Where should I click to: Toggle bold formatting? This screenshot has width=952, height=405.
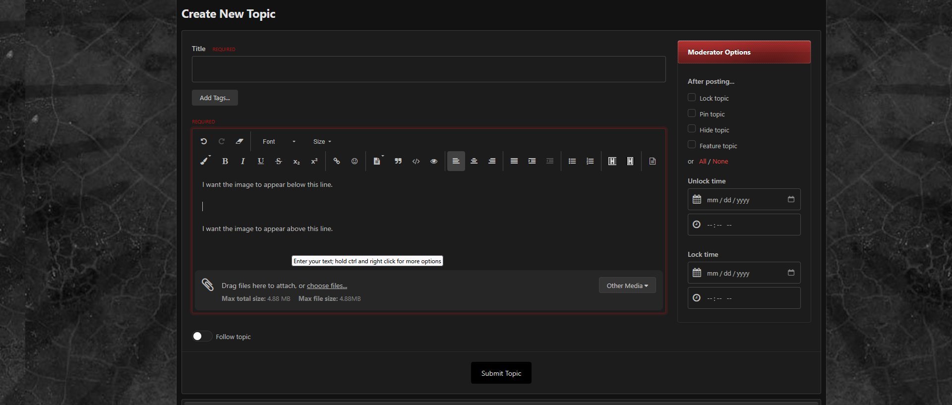coord(225,161)
